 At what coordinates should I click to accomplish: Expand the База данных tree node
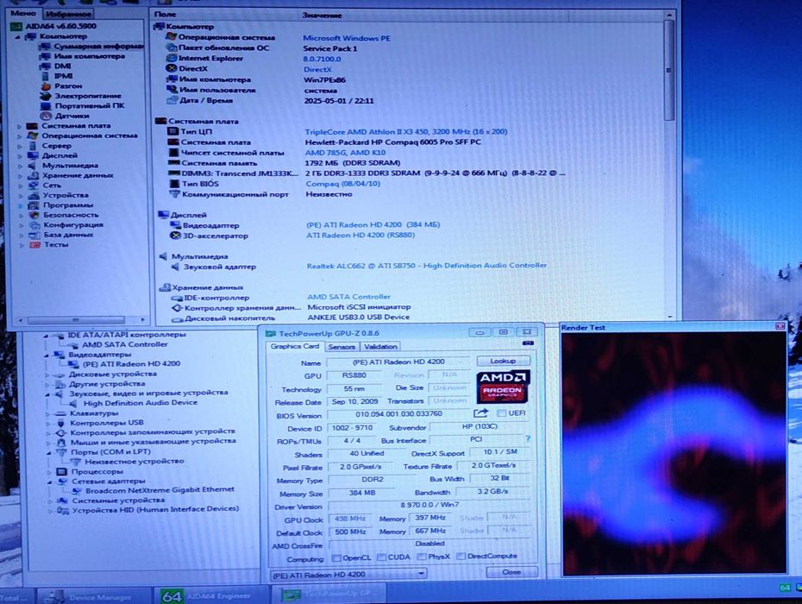click(21, 235)
